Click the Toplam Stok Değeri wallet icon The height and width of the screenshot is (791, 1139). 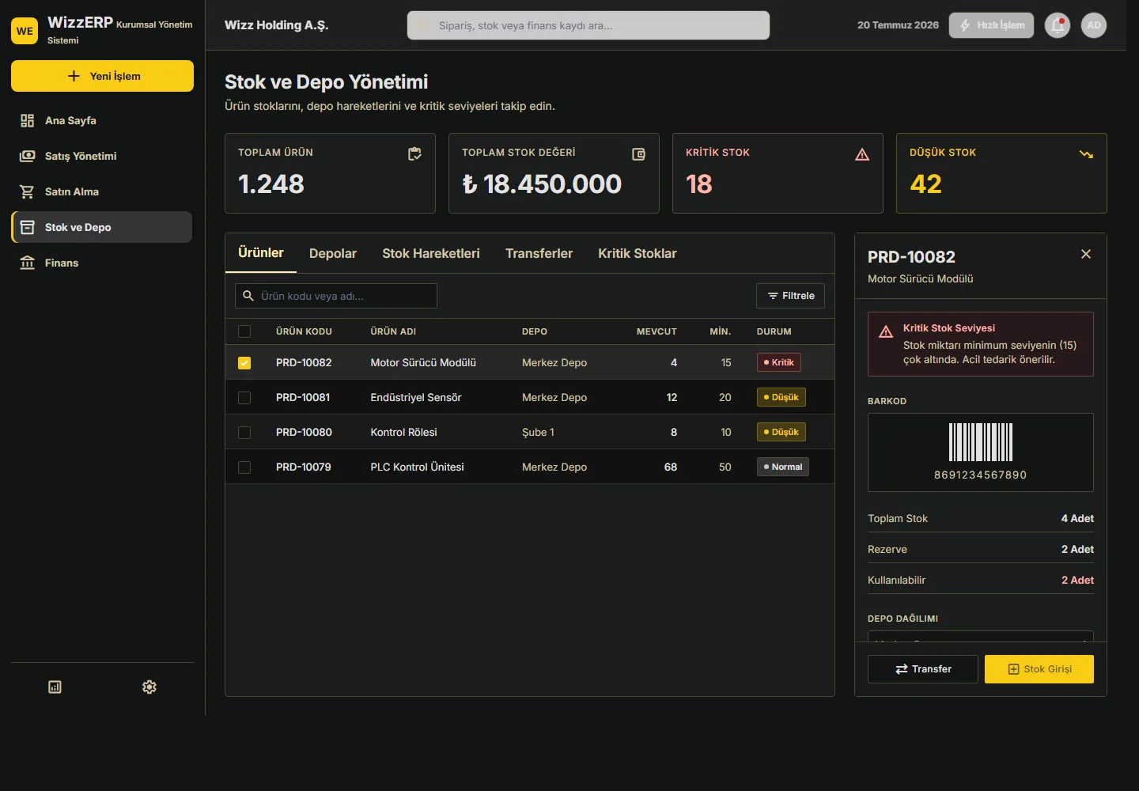638,154
